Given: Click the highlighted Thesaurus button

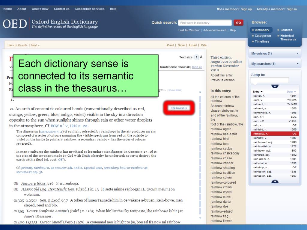Looking at the screenshot, I should [179, 108].
